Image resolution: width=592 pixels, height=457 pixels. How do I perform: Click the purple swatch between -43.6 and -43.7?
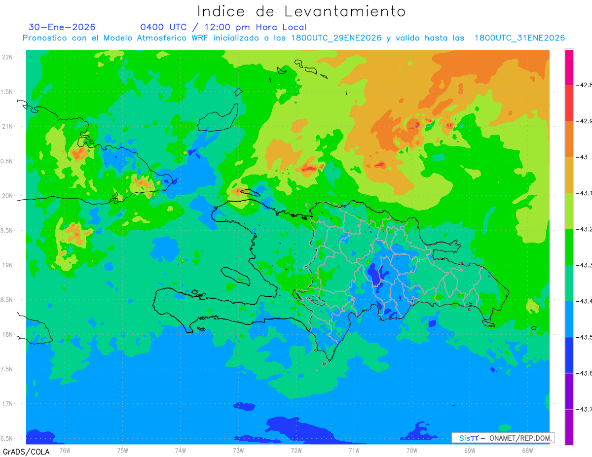click(569, 391)
